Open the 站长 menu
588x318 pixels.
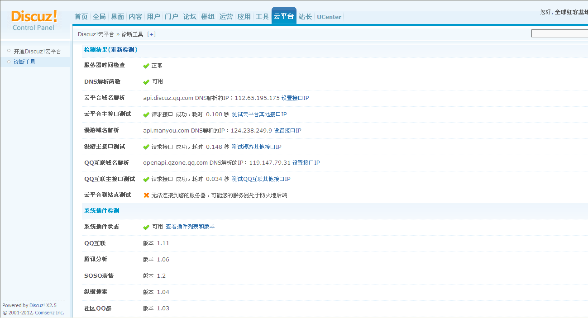point(306,17)
